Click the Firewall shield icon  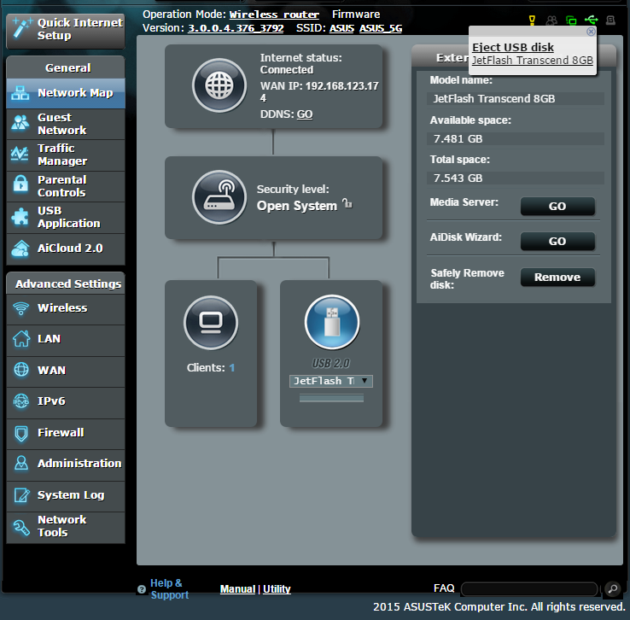click(x=21, y=434)
